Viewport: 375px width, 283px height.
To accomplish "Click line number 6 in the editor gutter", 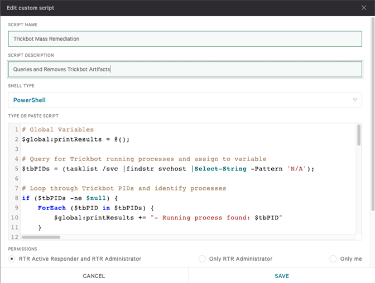I will click(x=17, y=178).
